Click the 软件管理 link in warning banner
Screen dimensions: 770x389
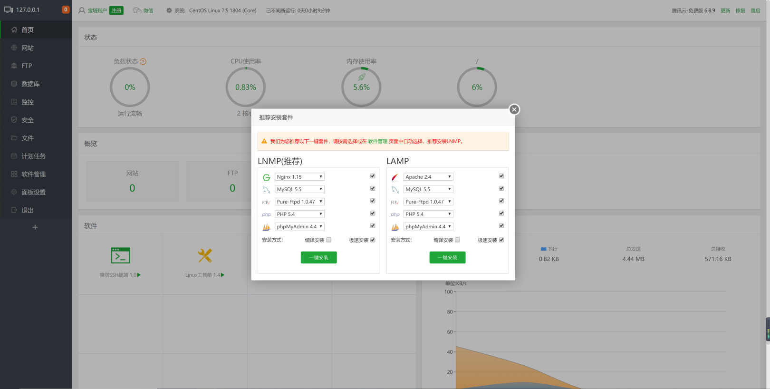coord(377,141)
